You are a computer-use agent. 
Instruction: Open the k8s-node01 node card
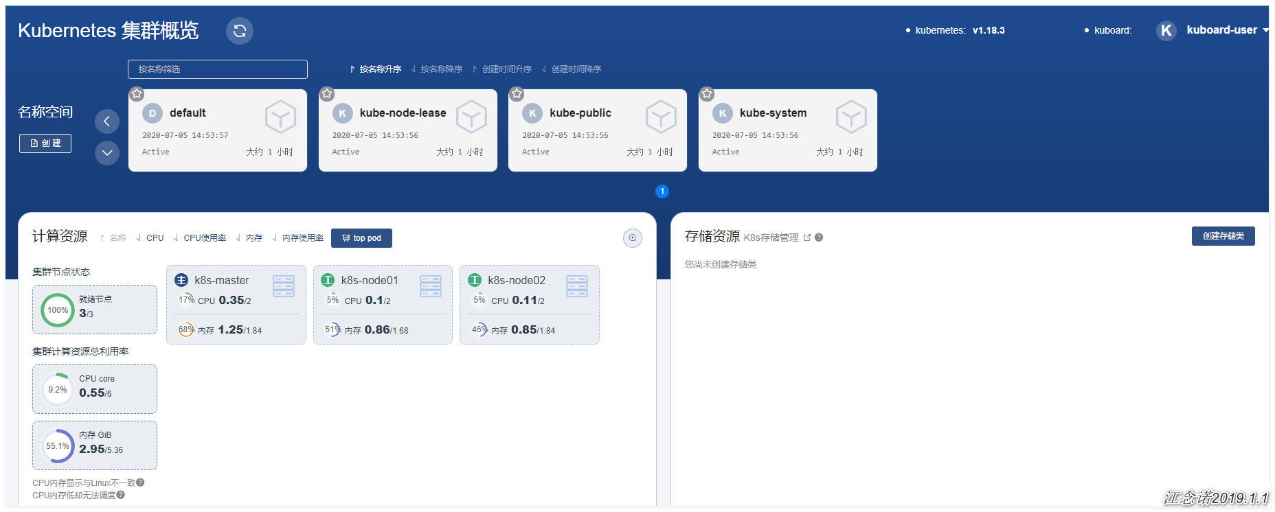pyautogui.click(x=383, y=305)
